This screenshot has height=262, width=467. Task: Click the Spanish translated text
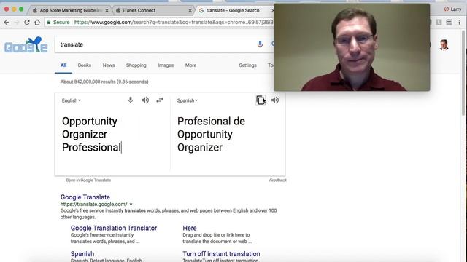click(211, 134)
